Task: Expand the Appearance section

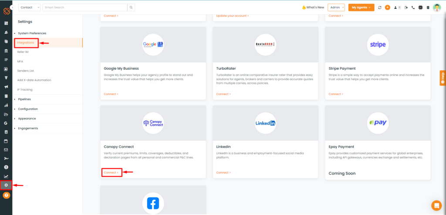Action: click(x=27, y=119)
